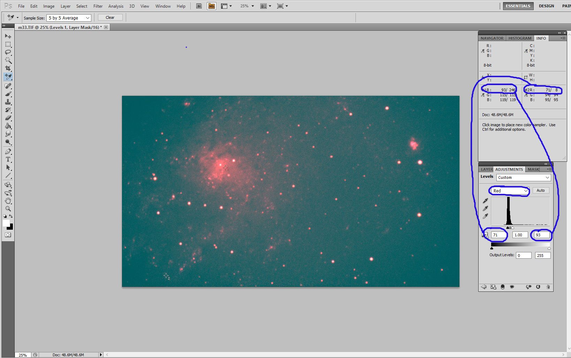Select the Horizontal Type tool
The width and height of the screenshot is (571, 358).
(x=8, y=160)
